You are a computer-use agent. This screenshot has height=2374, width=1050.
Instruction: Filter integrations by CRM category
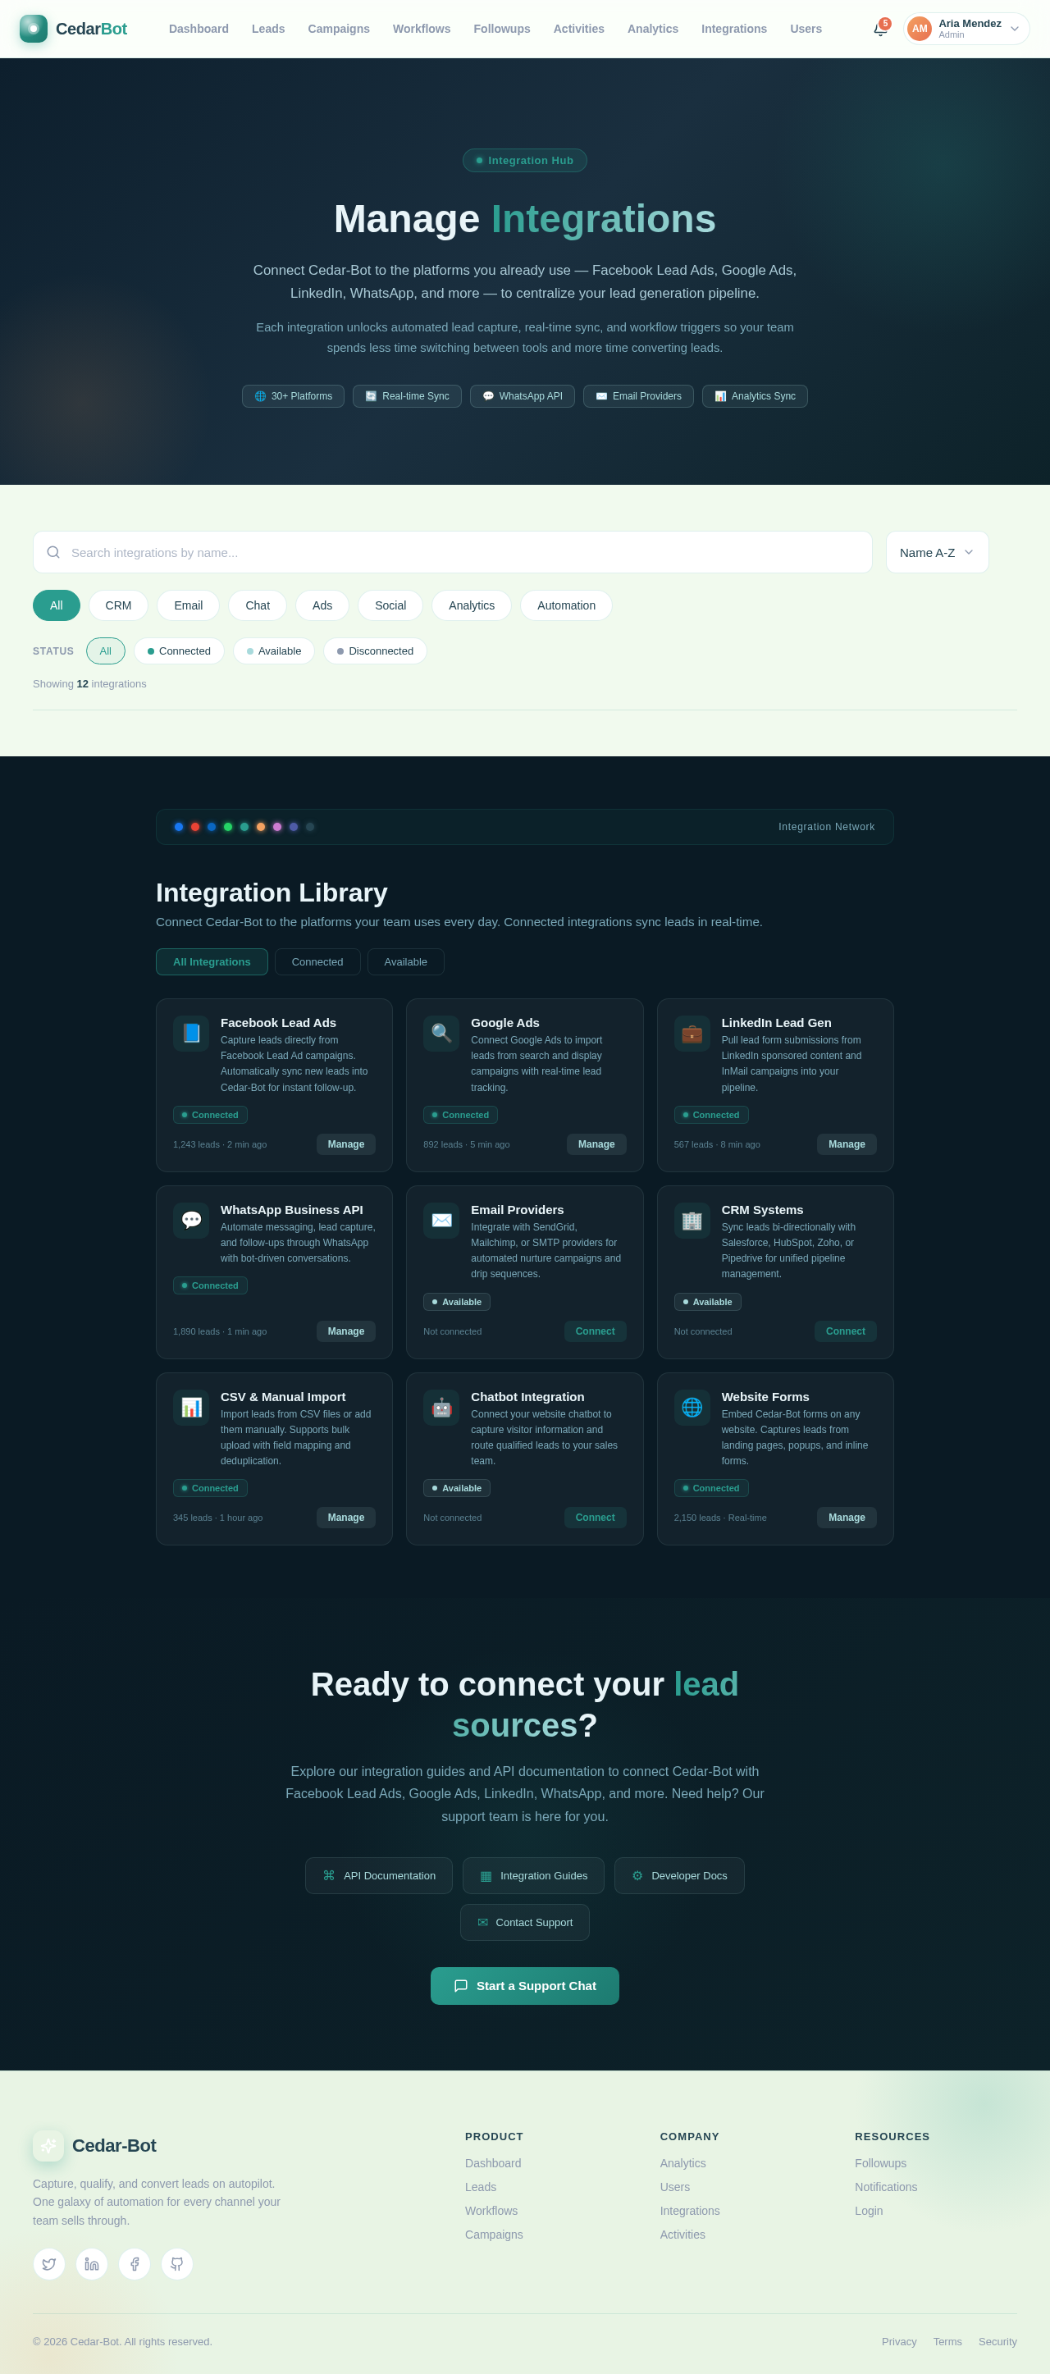point(118,605)
